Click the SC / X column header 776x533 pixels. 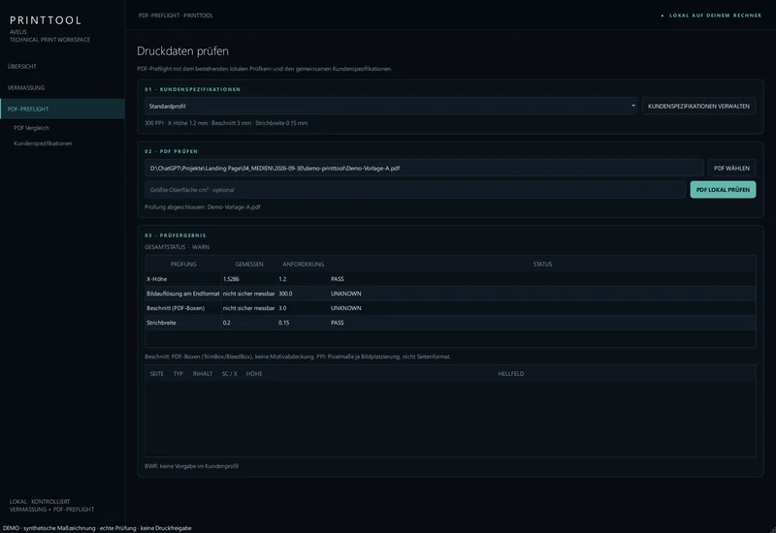229,374
